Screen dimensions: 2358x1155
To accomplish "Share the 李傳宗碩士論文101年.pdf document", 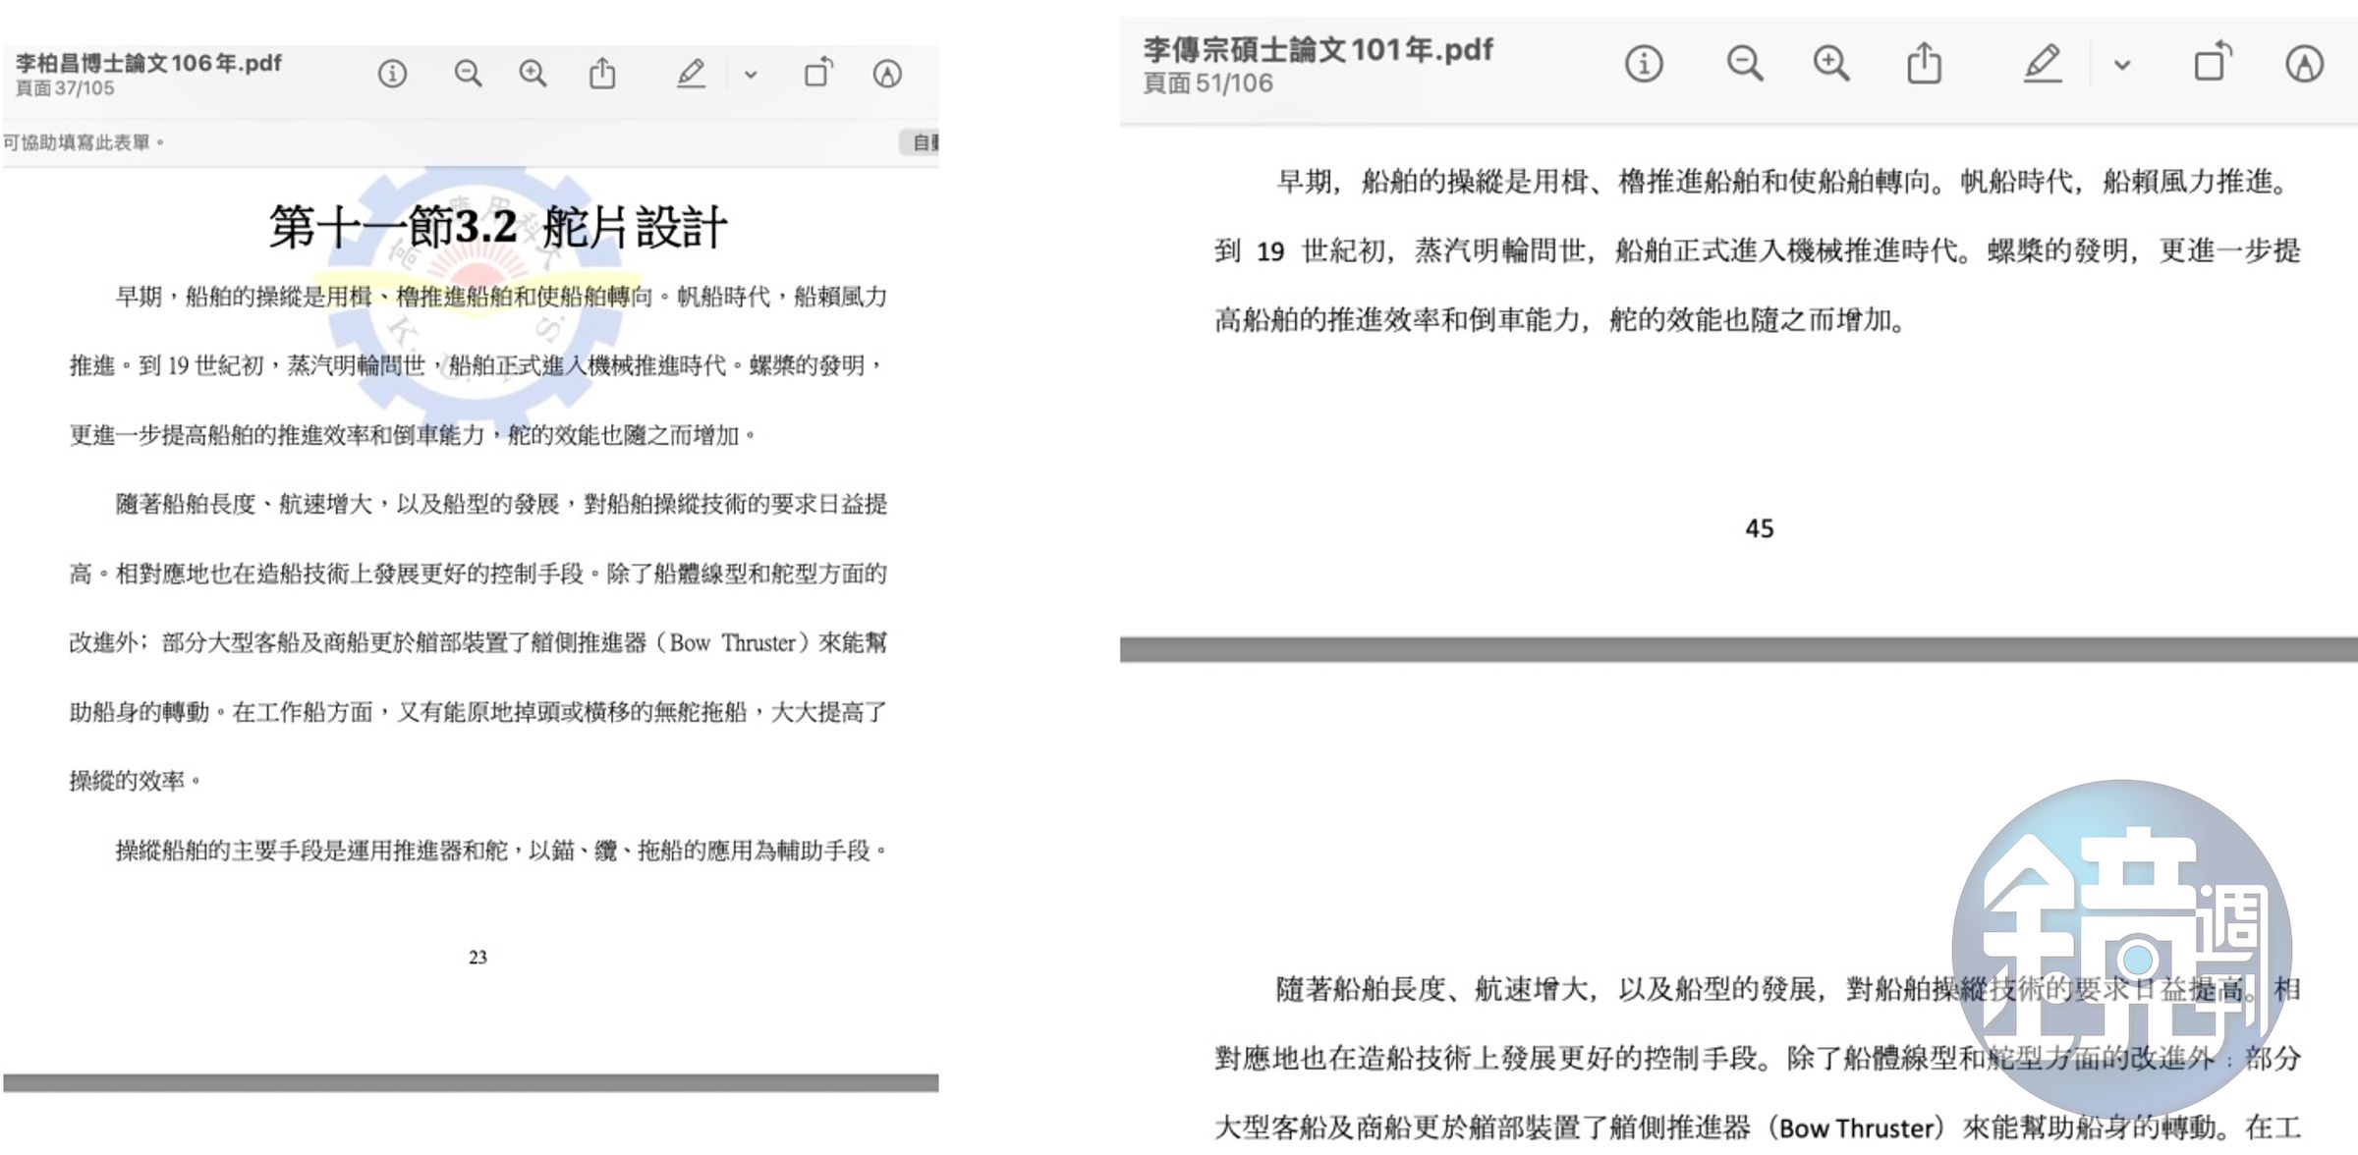I will (1924, 63).
